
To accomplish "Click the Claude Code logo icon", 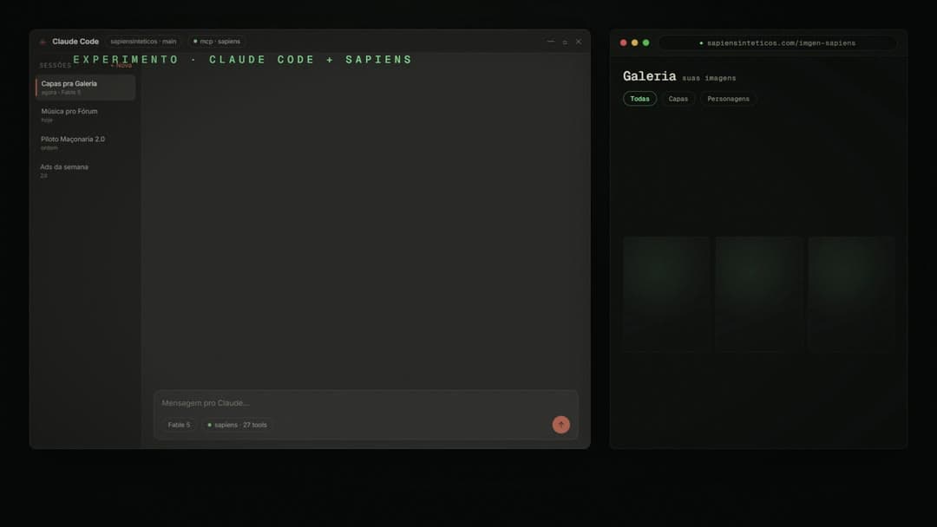I will click(43, 42).
